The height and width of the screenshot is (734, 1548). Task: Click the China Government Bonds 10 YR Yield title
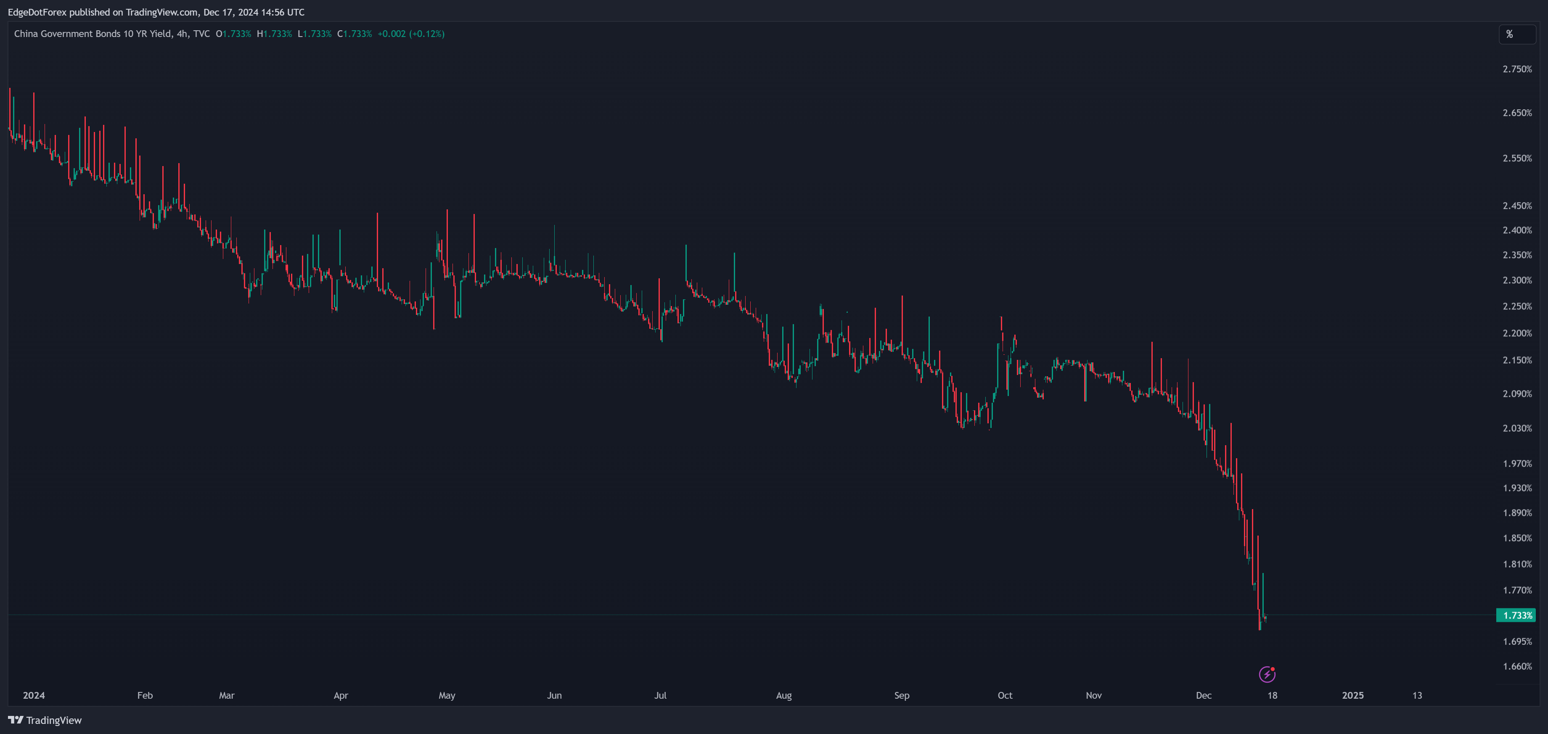[112, 34]
